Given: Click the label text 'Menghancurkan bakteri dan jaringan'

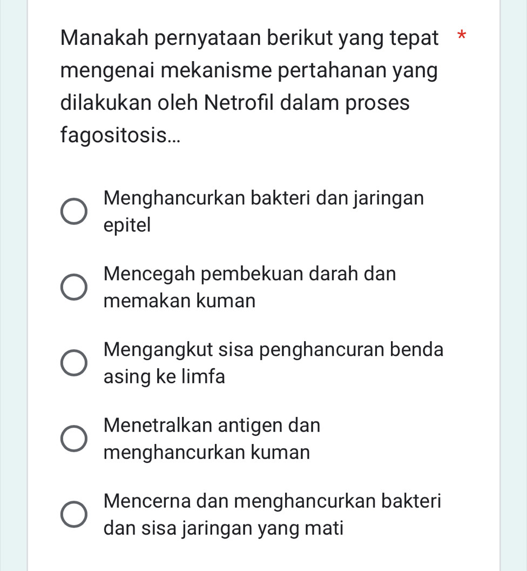Looking at the screenshot, I should [263, 199].
